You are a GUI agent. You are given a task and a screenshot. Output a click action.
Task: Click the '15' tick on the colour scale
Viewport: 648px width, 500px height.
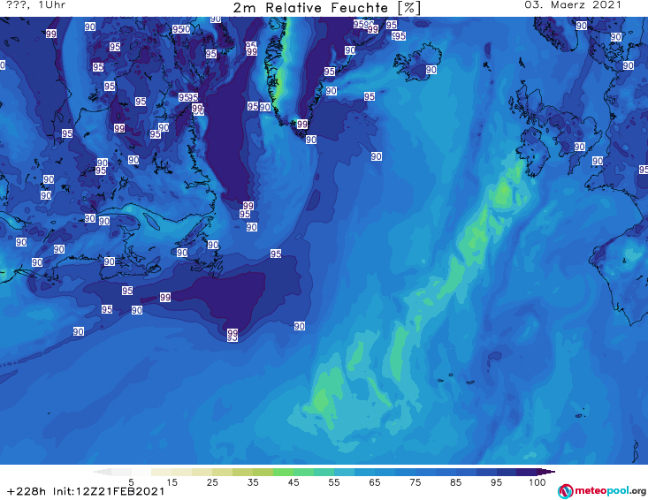pyautogui.click(x=172, y=482)
